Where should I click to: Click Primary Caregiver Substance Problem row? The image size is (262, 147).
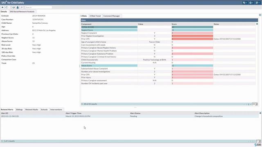tap(168, 53)
